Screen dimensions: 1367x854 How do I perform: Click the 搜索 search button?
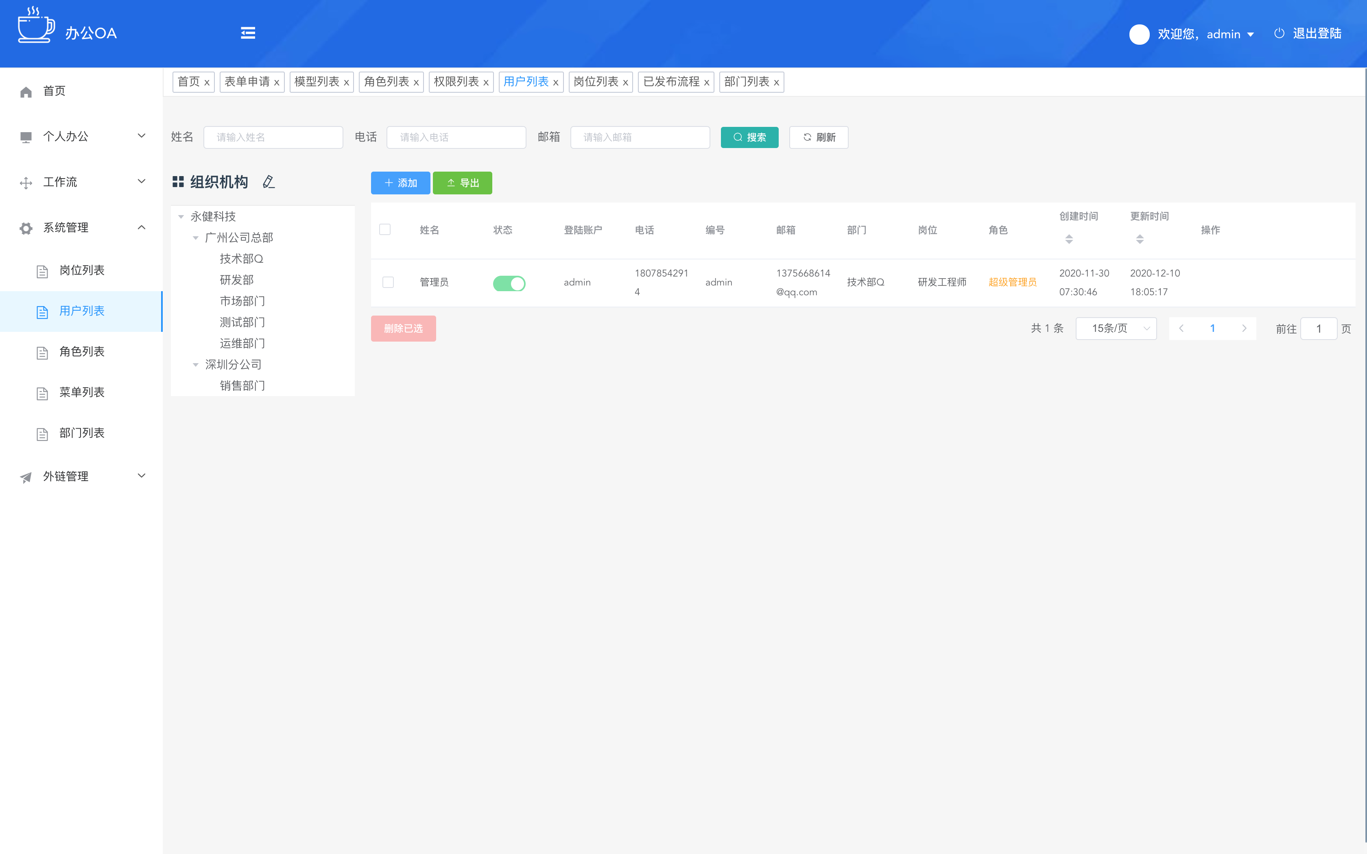pyautogui.click(x=749, y=137)
